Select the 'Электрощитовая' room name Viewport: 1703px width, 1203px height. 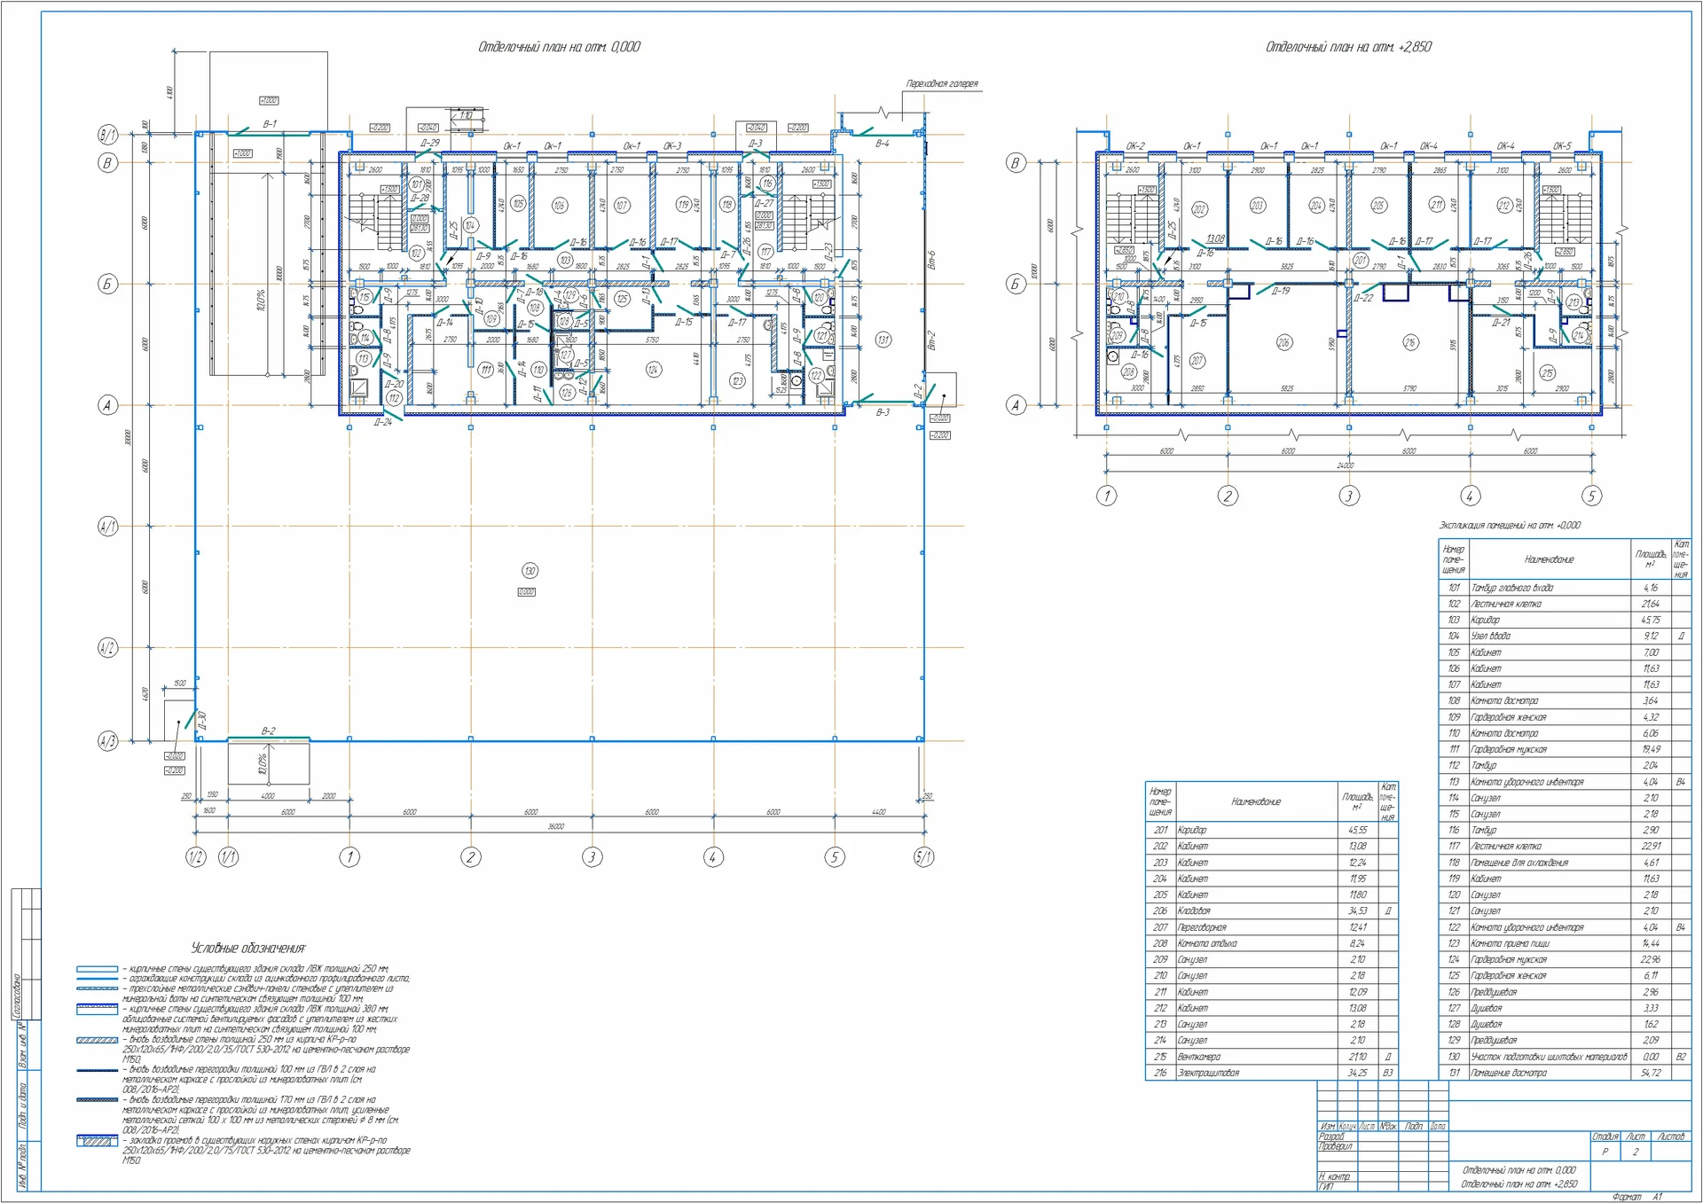pyautogui.click(x=1207, y=1073)
